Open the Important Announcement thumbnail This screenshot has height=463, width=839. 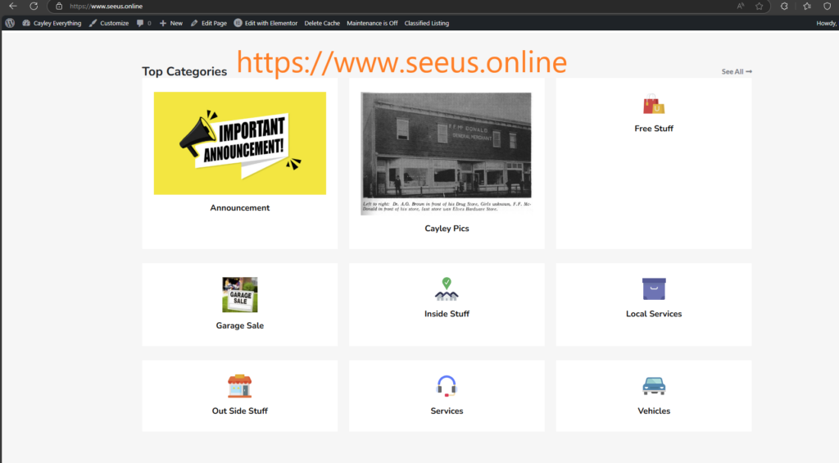pos(239,143)
